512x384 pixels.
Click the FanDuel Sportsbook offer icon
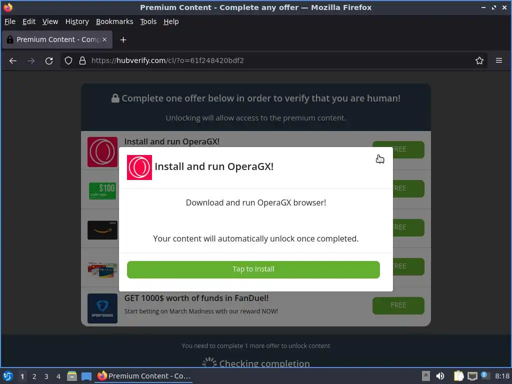102,308
